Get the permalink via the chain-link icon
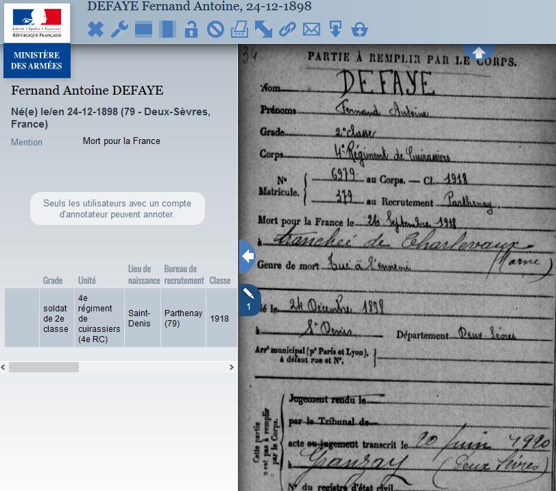The width and height of the screenshot is (556, 491). [x=287, y=29]
